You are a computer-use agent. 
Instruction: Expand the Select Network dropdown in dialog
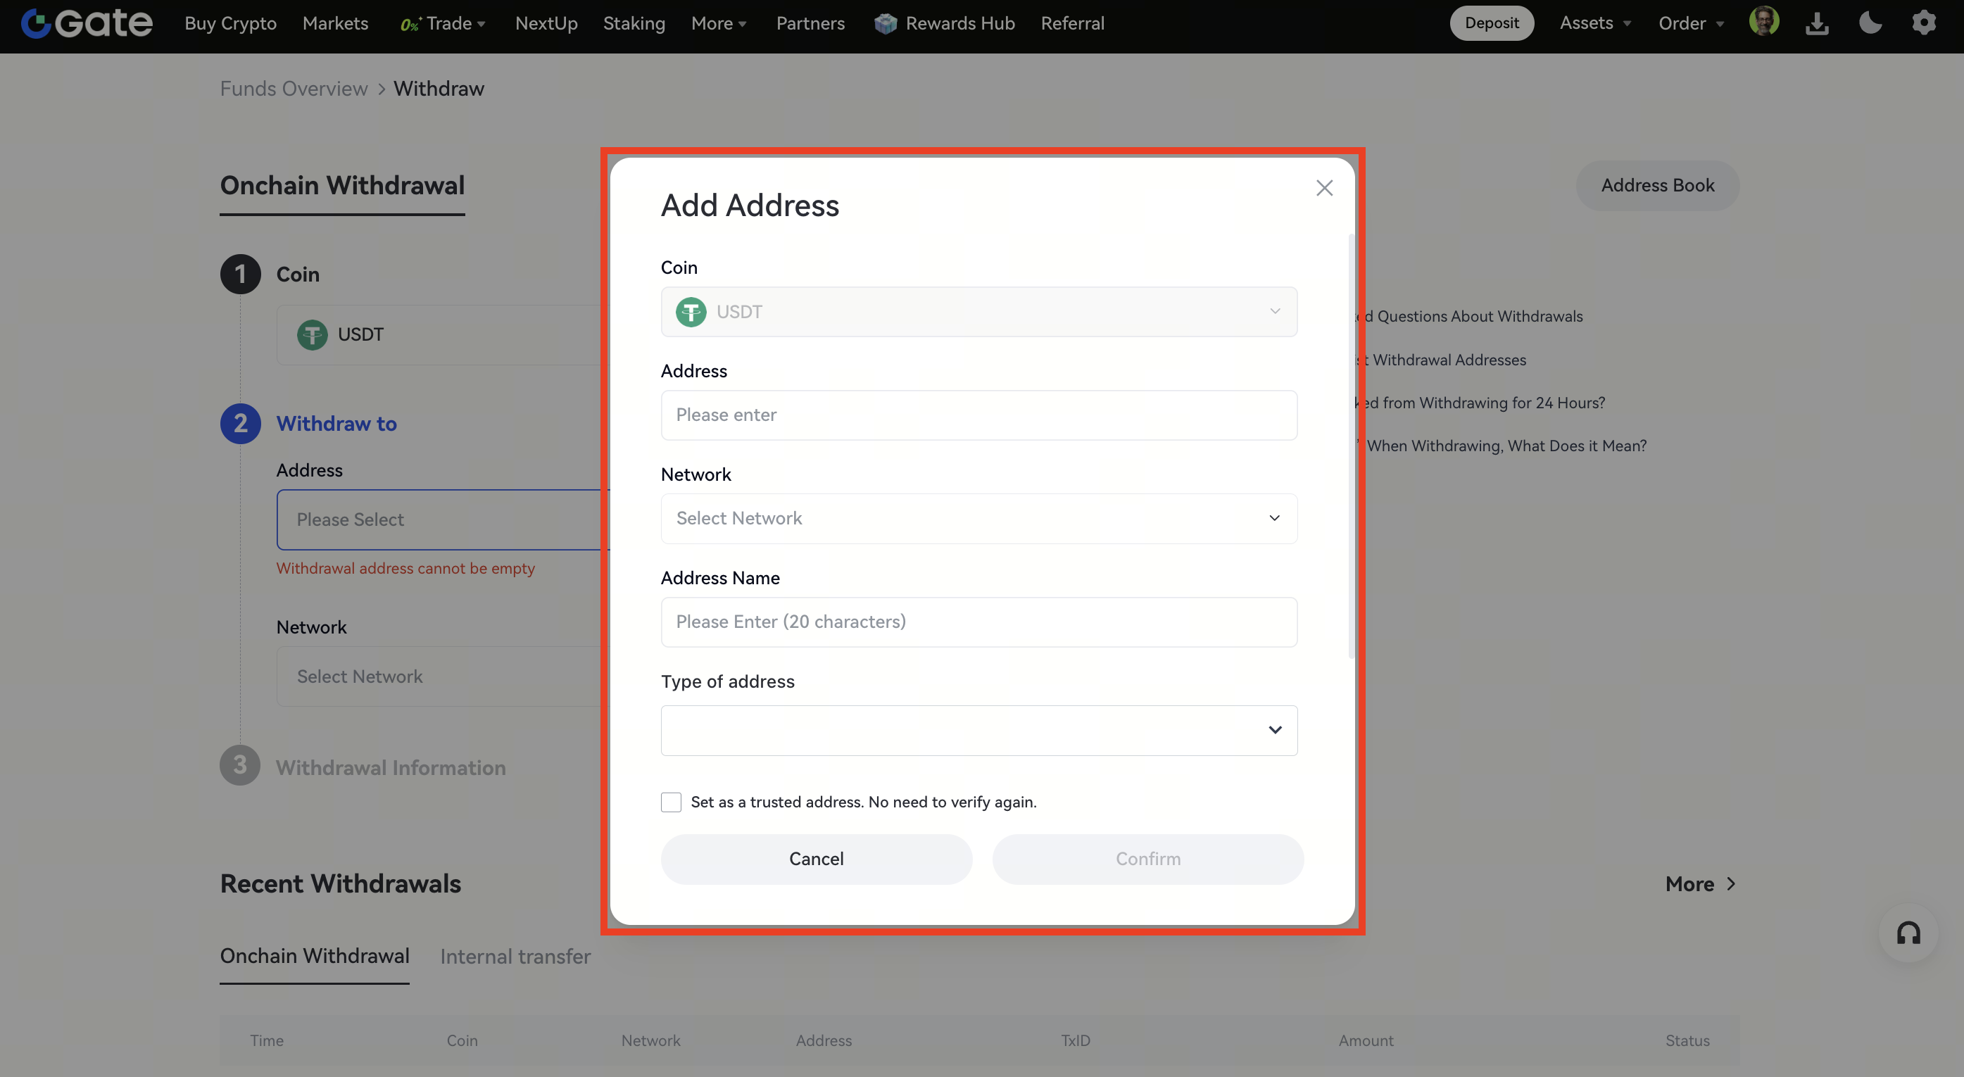coord(979,518)
